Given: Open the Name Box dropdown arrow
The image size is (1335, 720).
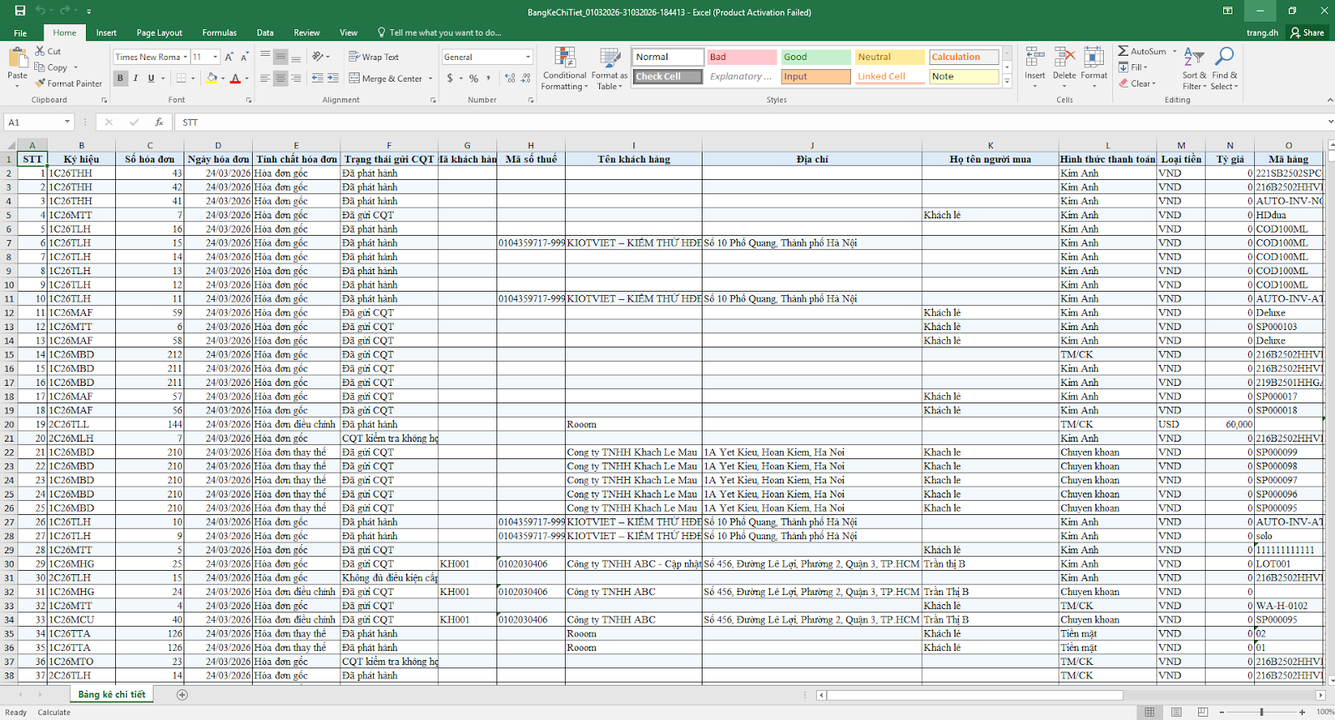Looking at the screenshot, I should point(68,122).
